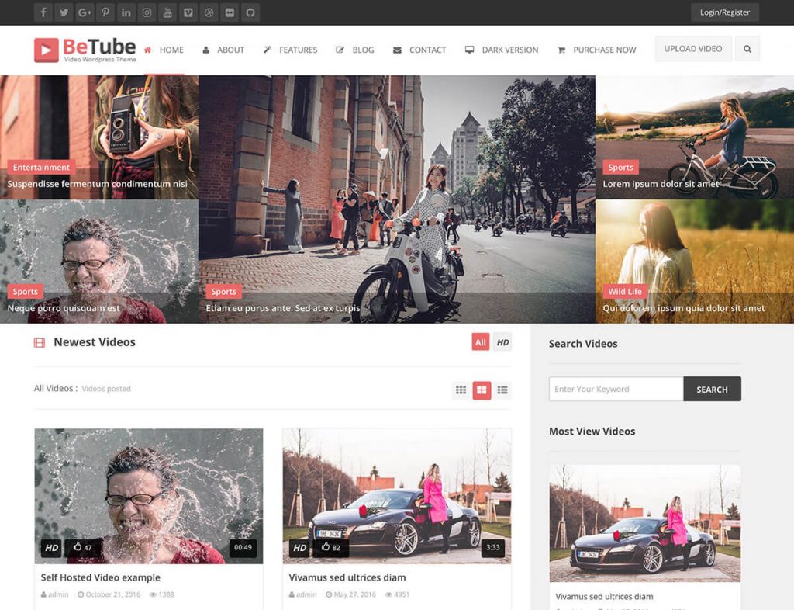Toggle the HD videos filter
The height and width of the screenshot is (610, 794).
(503, 341)
